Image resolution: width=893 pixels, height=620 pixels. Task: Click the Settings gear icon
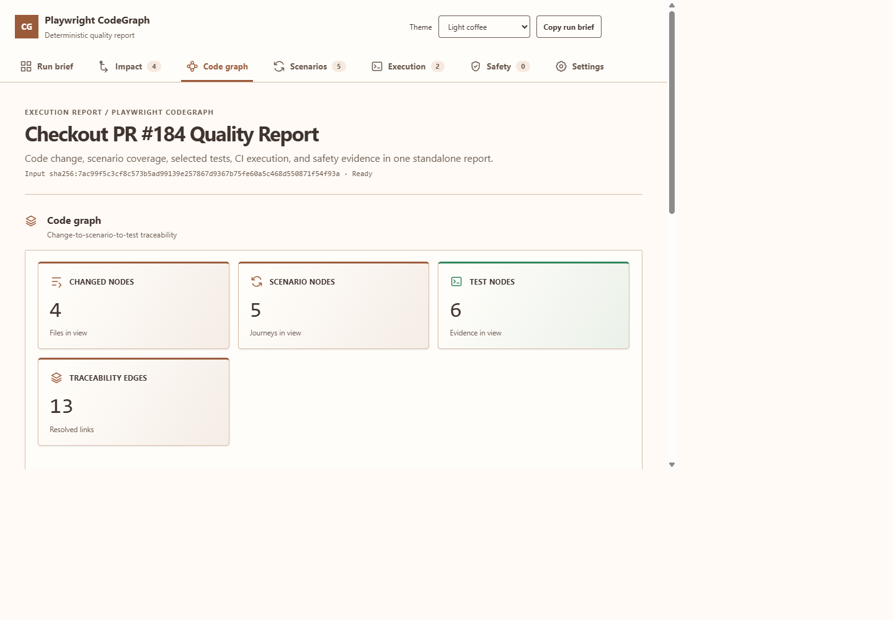(x=561, y=66)
